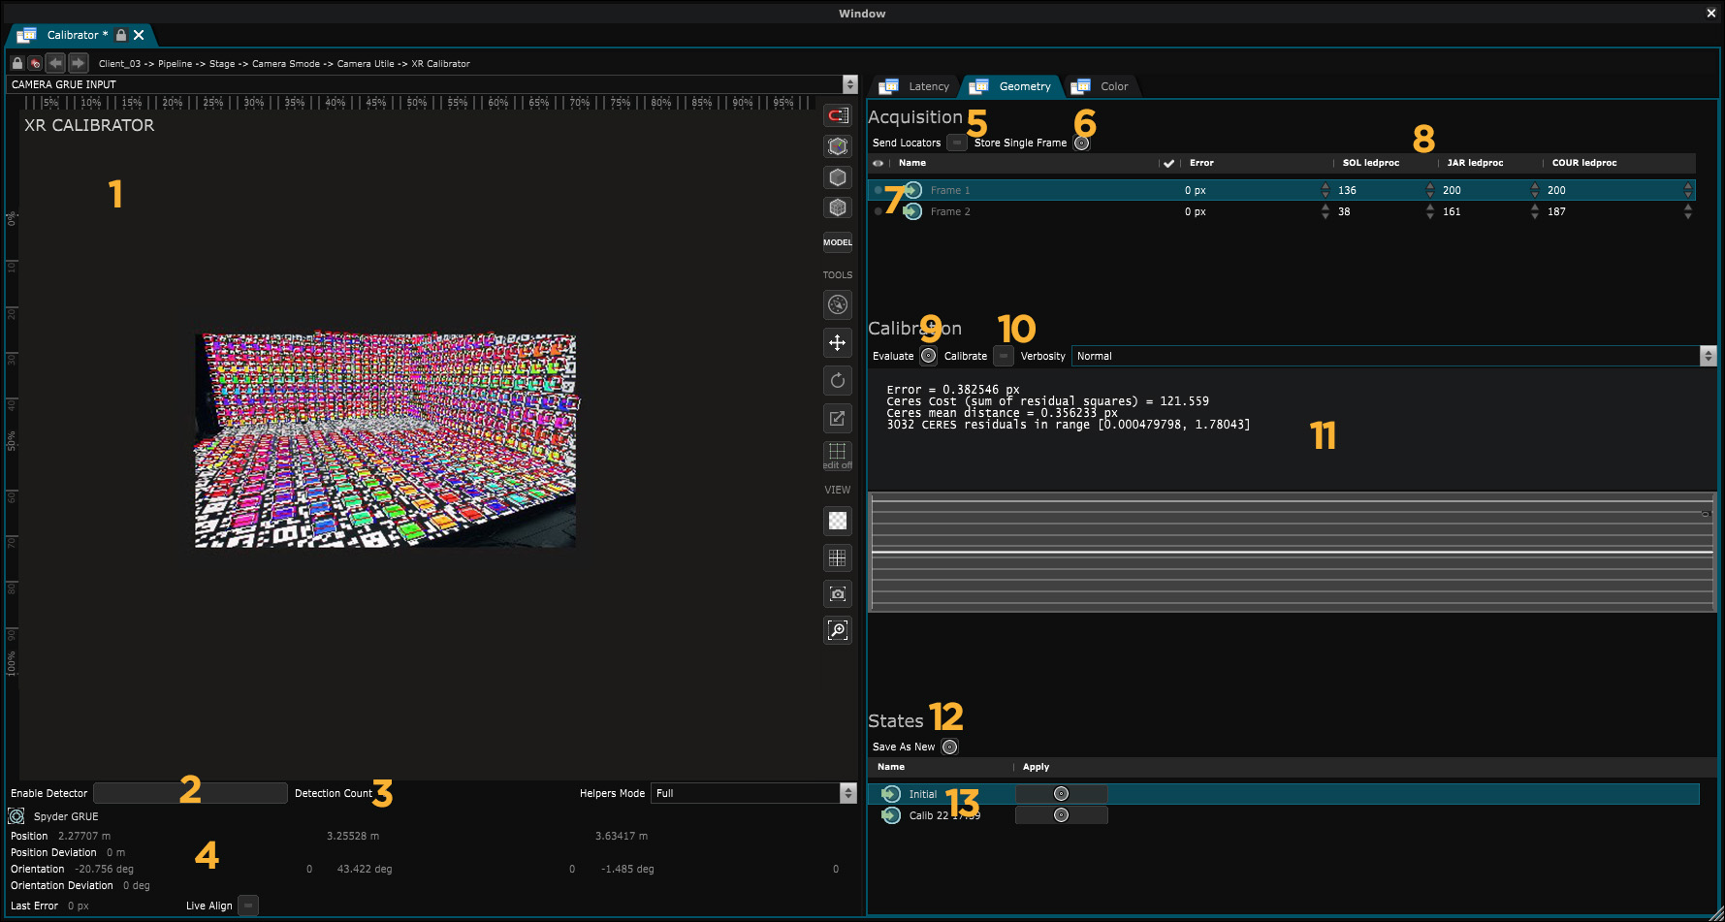Image resolution: width=1725 pixels, height=922 pixels.
Task: Toggle the Calibrate switch
Action: [x=1004, y=356]
